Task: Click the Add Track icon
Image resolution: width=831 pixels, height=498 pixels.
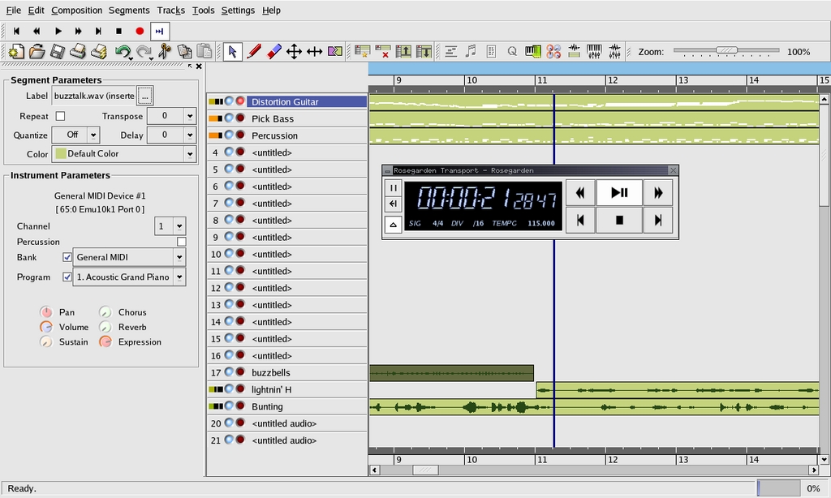Action: pos(362,52)
